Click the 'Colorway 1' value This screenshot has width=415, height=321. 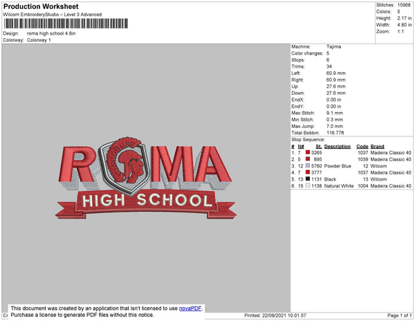pyautogui.click(x=39, y=40)
